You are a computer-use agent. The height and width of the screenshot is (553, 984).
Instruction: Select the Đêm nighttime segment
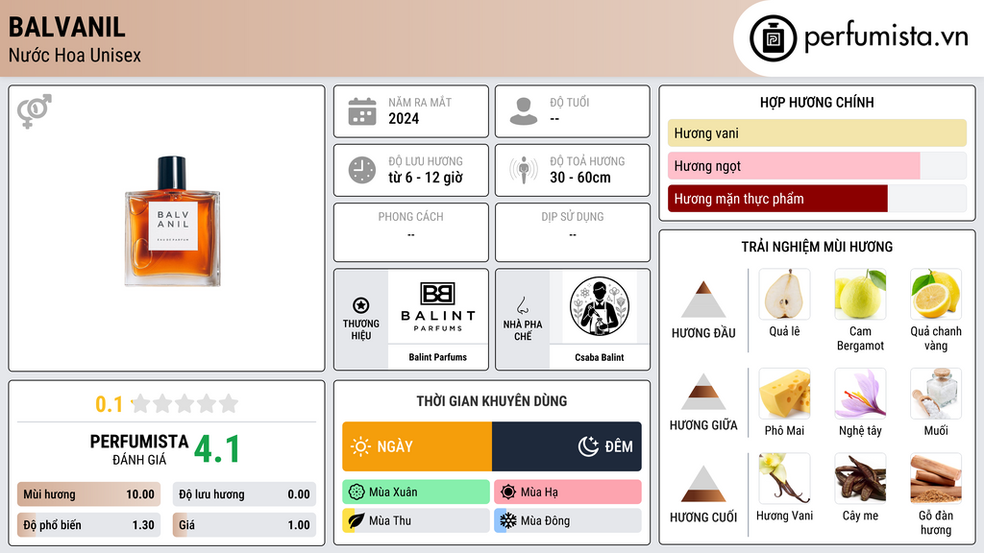click(567, 446)
